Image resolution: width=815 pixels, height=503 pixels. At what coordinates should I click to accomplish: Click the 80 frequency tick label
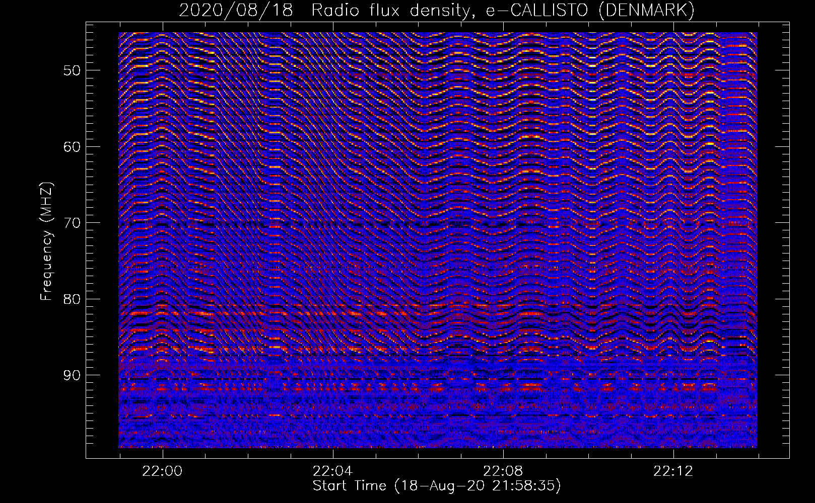click(x=72, y=299)
